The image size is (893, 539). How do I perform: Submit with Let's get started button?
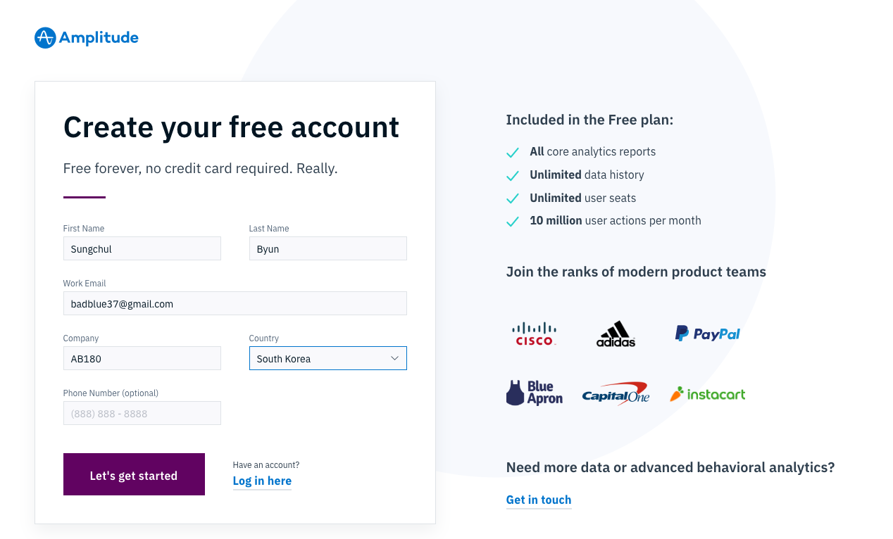tap(134, 474)
